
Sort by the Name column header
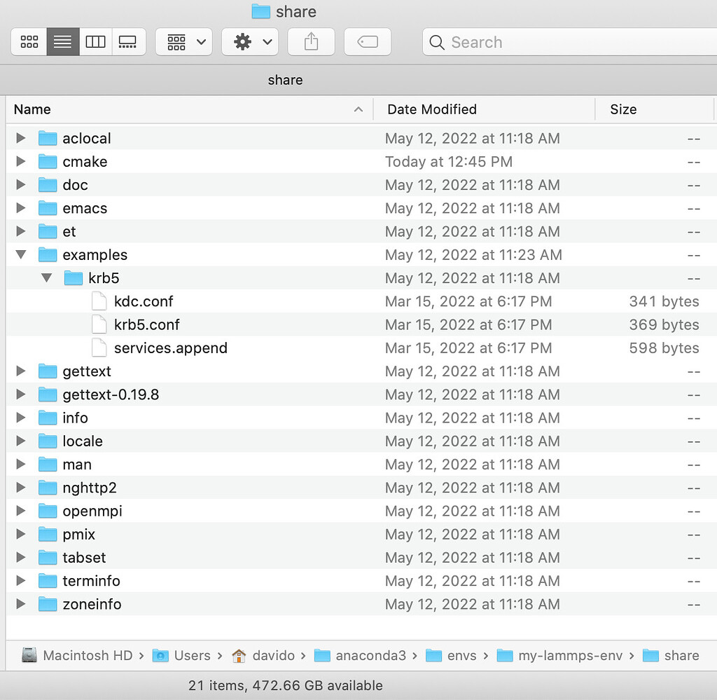32,109
